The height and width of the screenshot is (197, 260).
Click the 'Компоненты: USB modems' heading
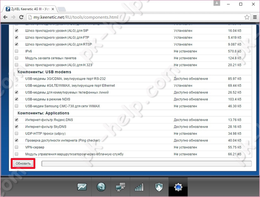coord(44,72)
